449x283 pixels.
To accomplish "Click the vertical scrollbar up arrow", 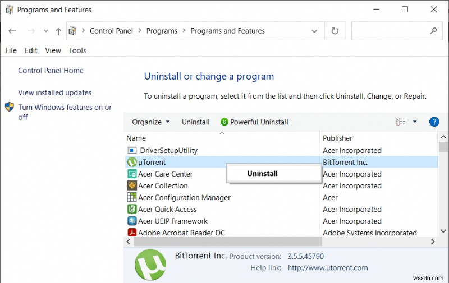I will point(443,137).
